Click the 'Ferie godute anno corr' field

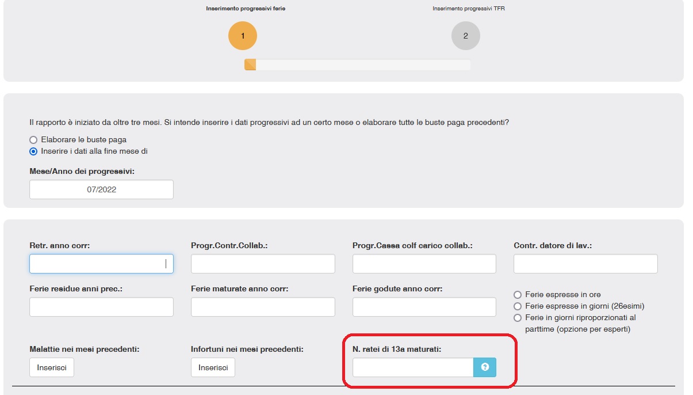(424, 307)
